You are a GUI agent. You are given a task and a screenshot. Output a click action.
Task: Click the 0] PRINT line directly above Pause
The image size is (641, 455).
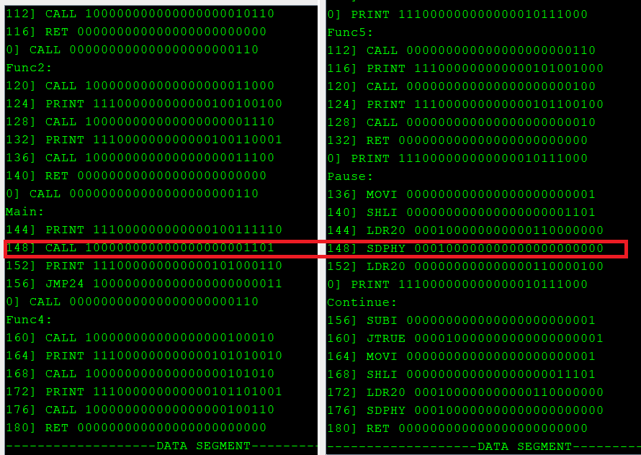point(457,158)
